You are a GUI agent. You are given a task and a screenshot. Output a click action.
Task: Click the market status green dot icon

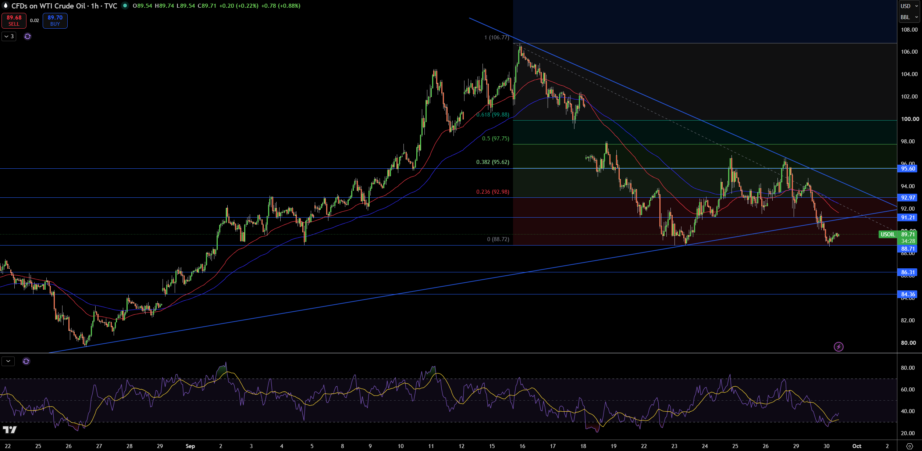click(125, 6)
